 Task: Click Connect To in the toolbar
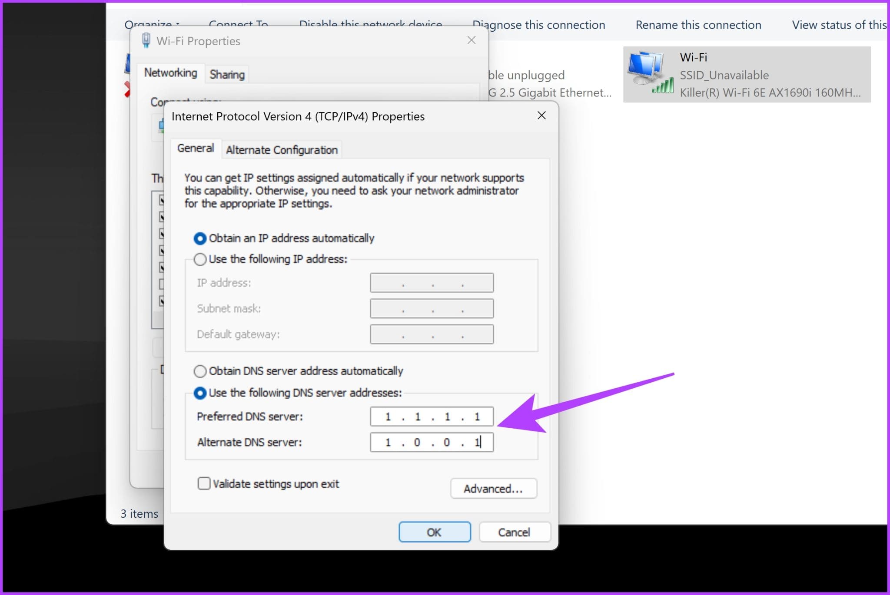(x=239, y=25)
